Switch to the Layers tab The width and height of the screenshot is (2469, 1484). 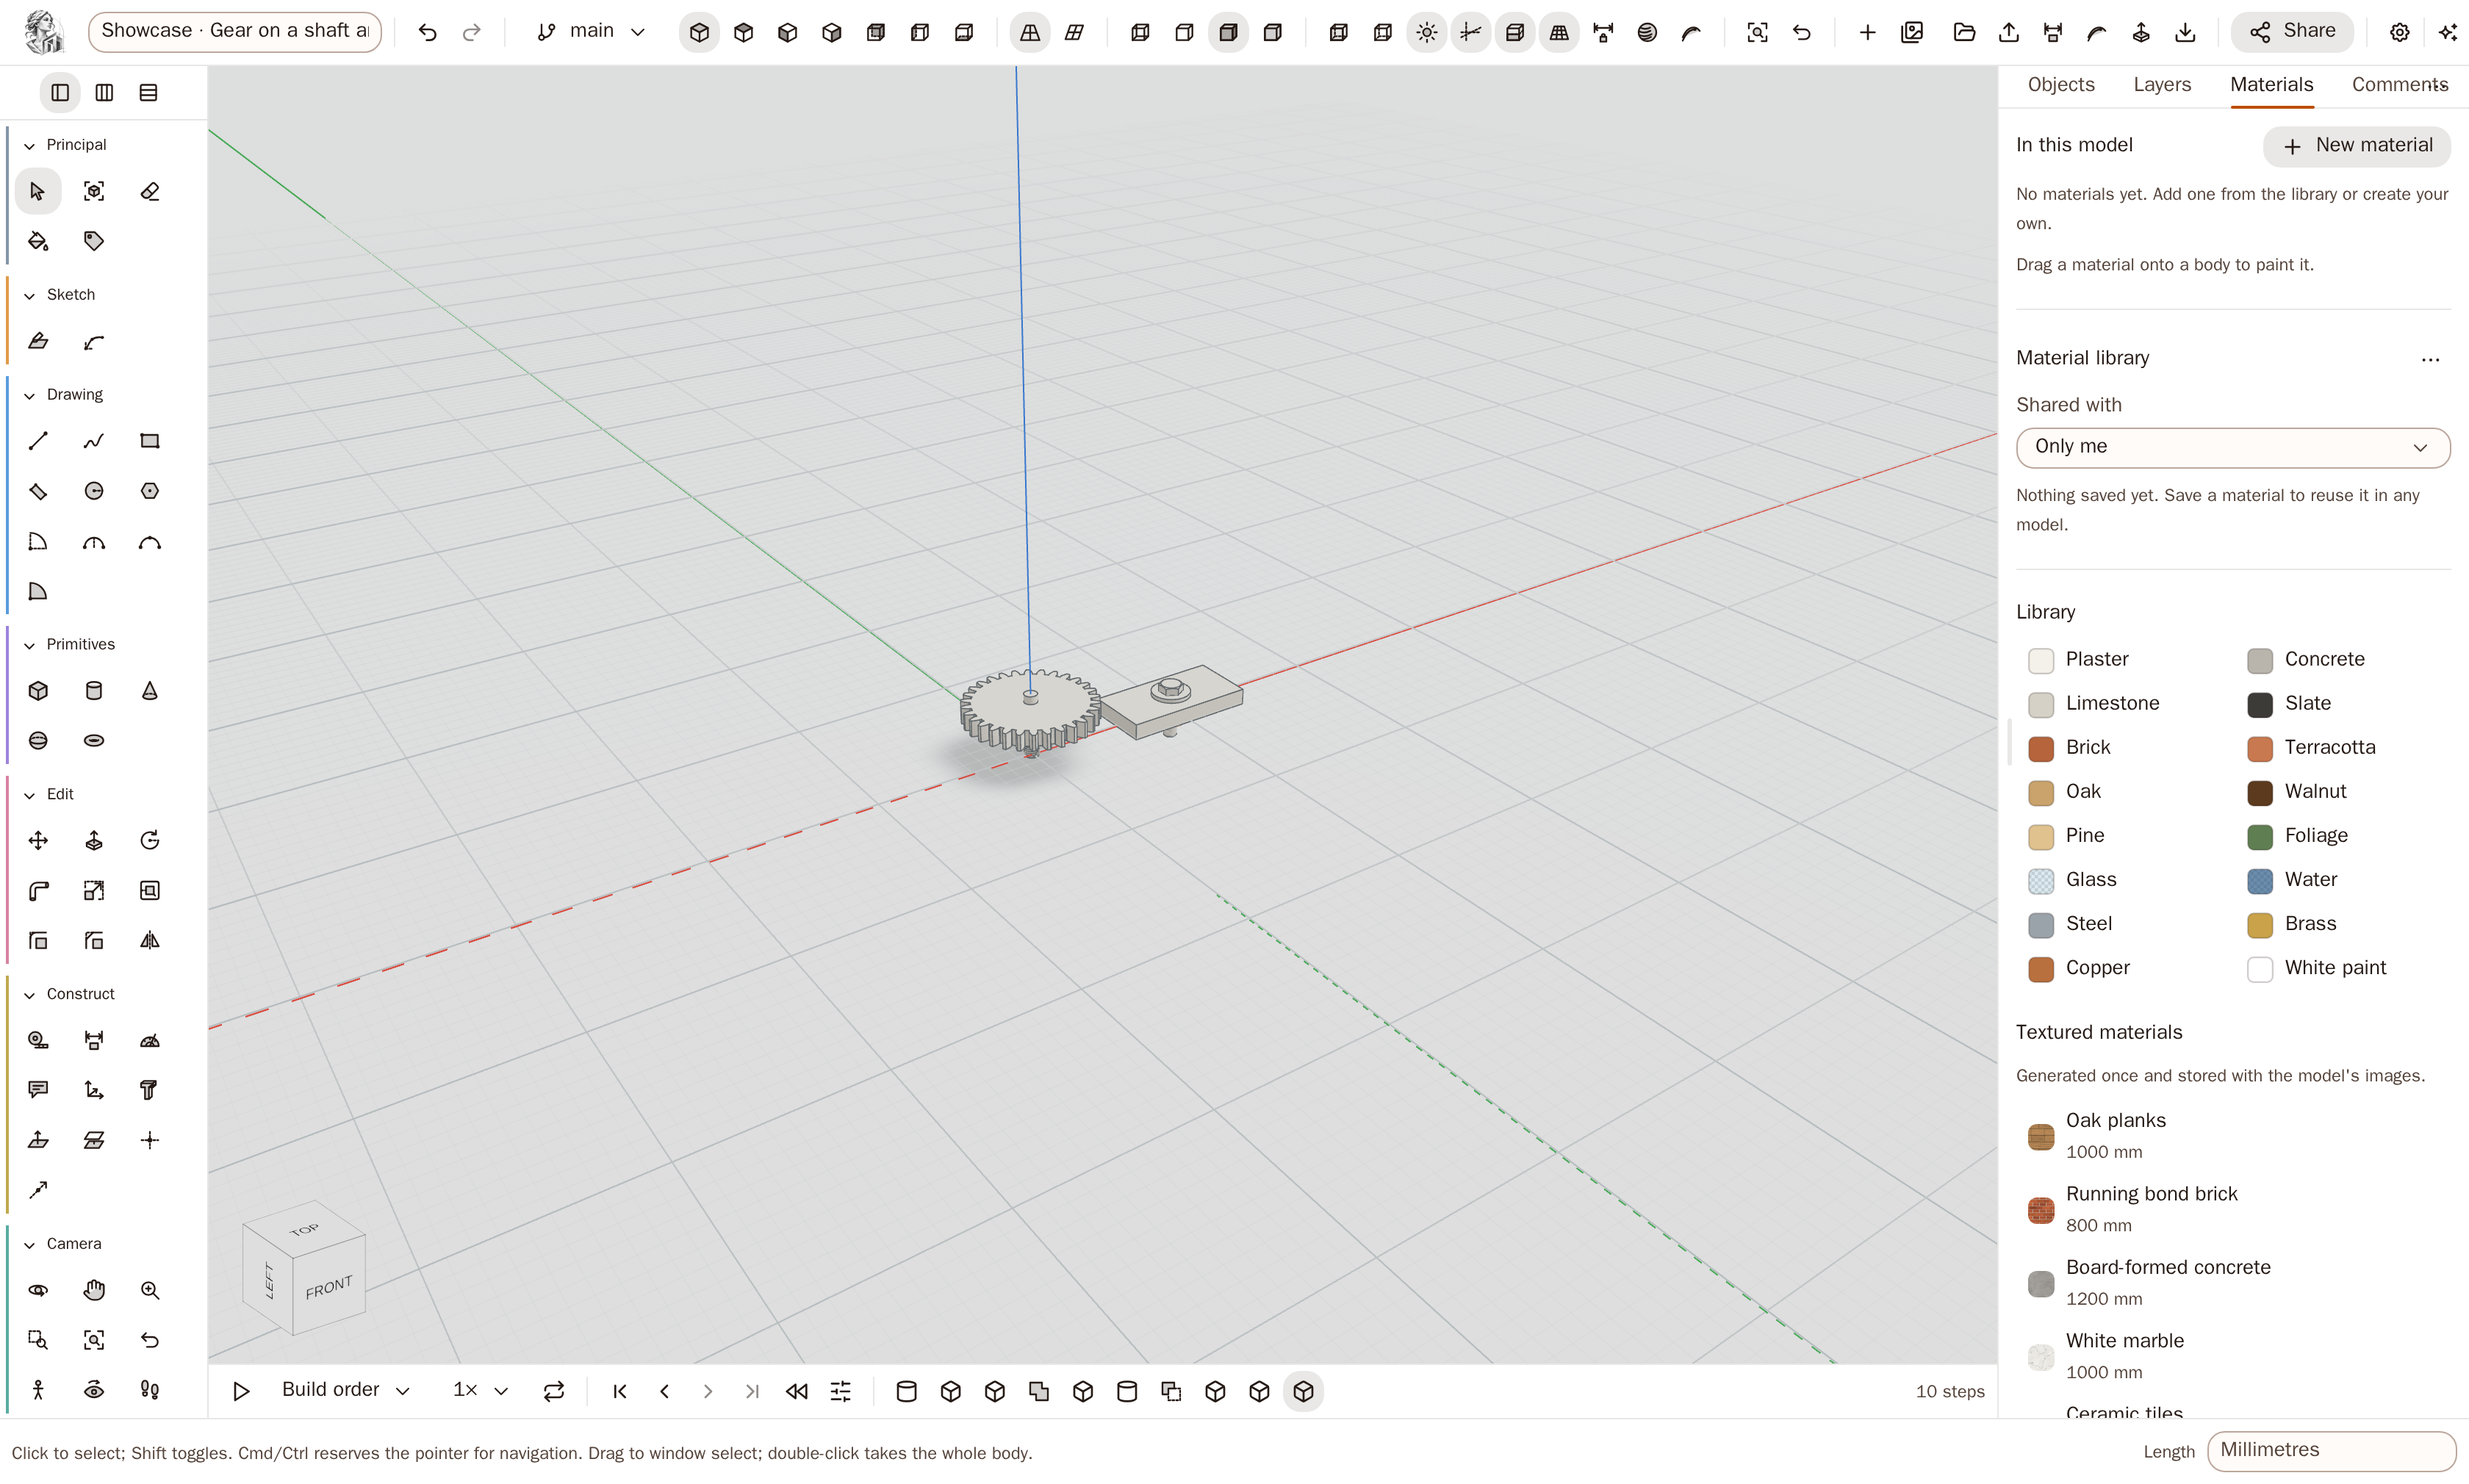[2162, 86]
